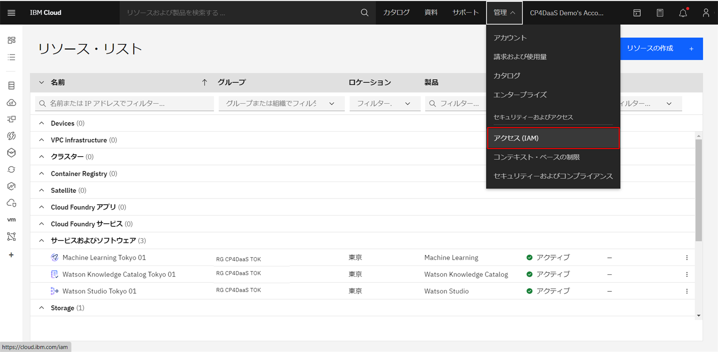Focus the global resource search field
Image resolution: width=718 pixels, height=352 pixels.
point(239,12)
